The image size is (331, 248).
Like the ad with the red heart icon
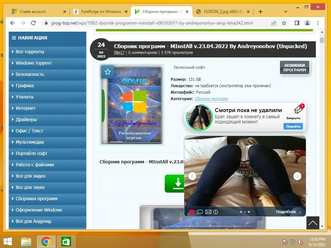[192, 212]
